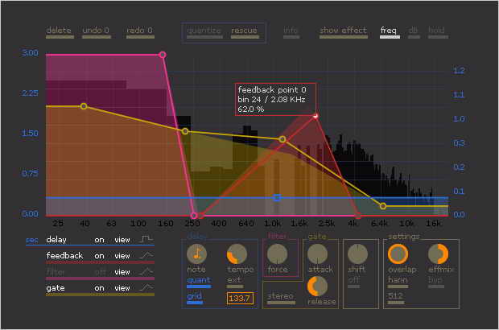Open the 512 FFT size selector
The width and height of the screenshot is (499, 330).
[x=396, y=296]
